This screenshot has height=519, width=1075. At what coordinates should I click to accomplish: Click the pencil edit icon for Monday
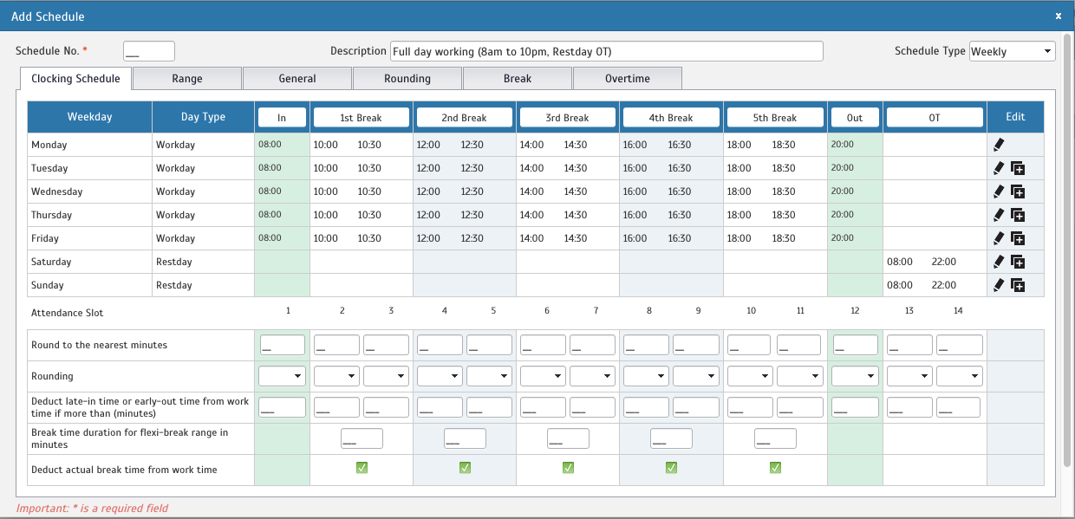coord(999,145)
